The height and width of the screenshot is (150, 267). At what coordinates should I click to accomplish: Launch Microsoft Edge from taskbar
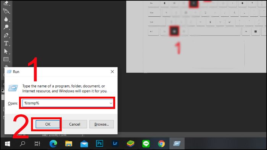[x=53, y=144]
